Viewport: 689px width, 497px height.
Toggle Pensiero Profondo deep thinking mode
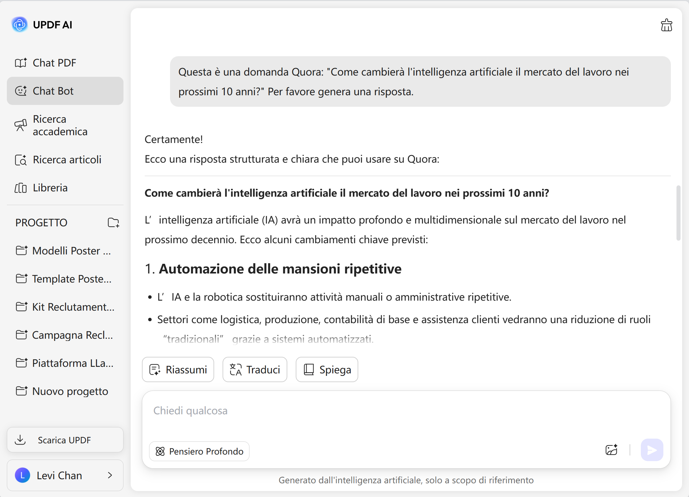click(199, 451)
